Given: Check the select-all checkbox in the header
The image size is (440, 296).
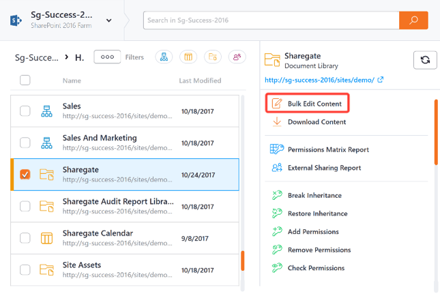Looking at the screenshot, I should tap(25, 80).
